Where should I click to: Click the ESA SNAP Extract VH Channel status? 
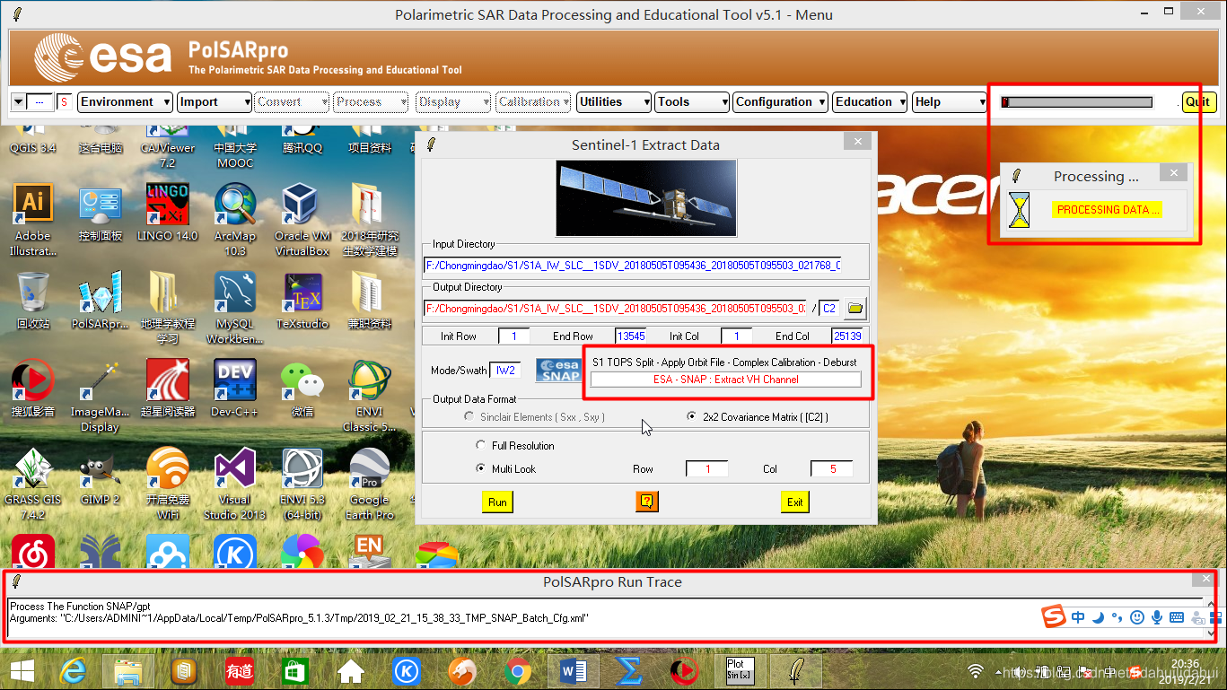click(x=725, y=380)
